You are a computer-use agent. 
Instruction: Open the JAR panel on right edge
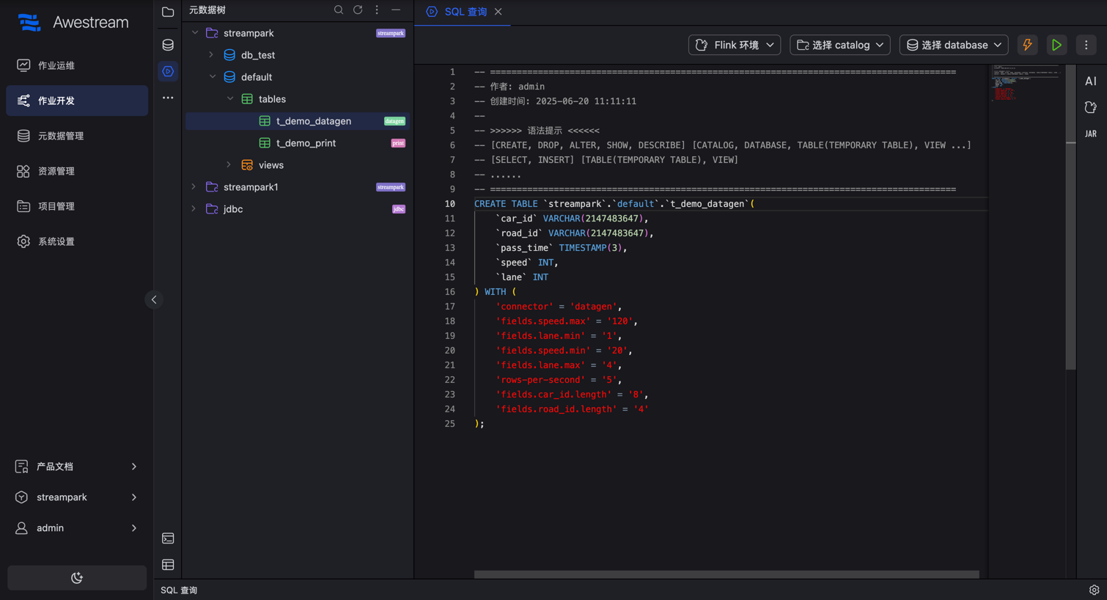(1091, 133)
